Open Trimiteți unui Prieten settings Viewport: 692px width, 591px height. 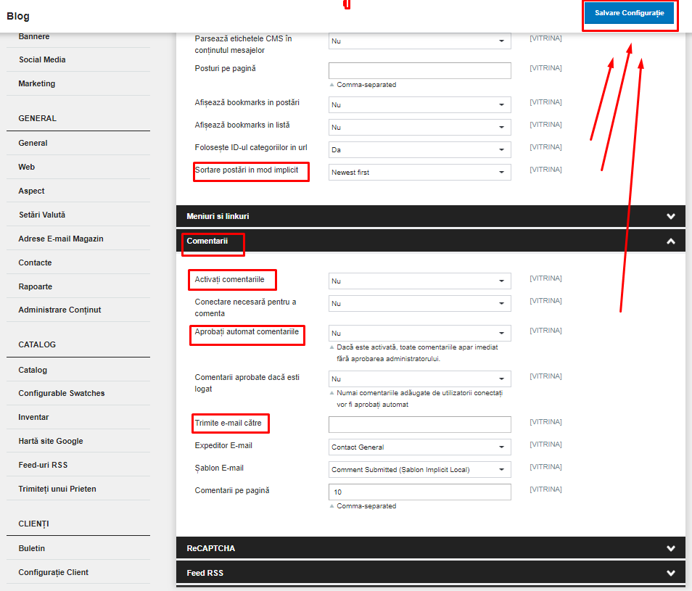57,489
